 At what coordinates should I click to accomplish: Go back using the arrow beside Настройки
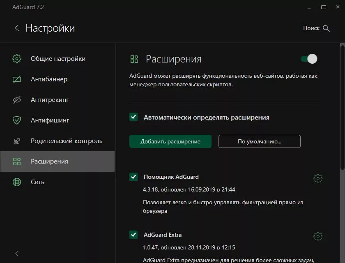(17, 28)
